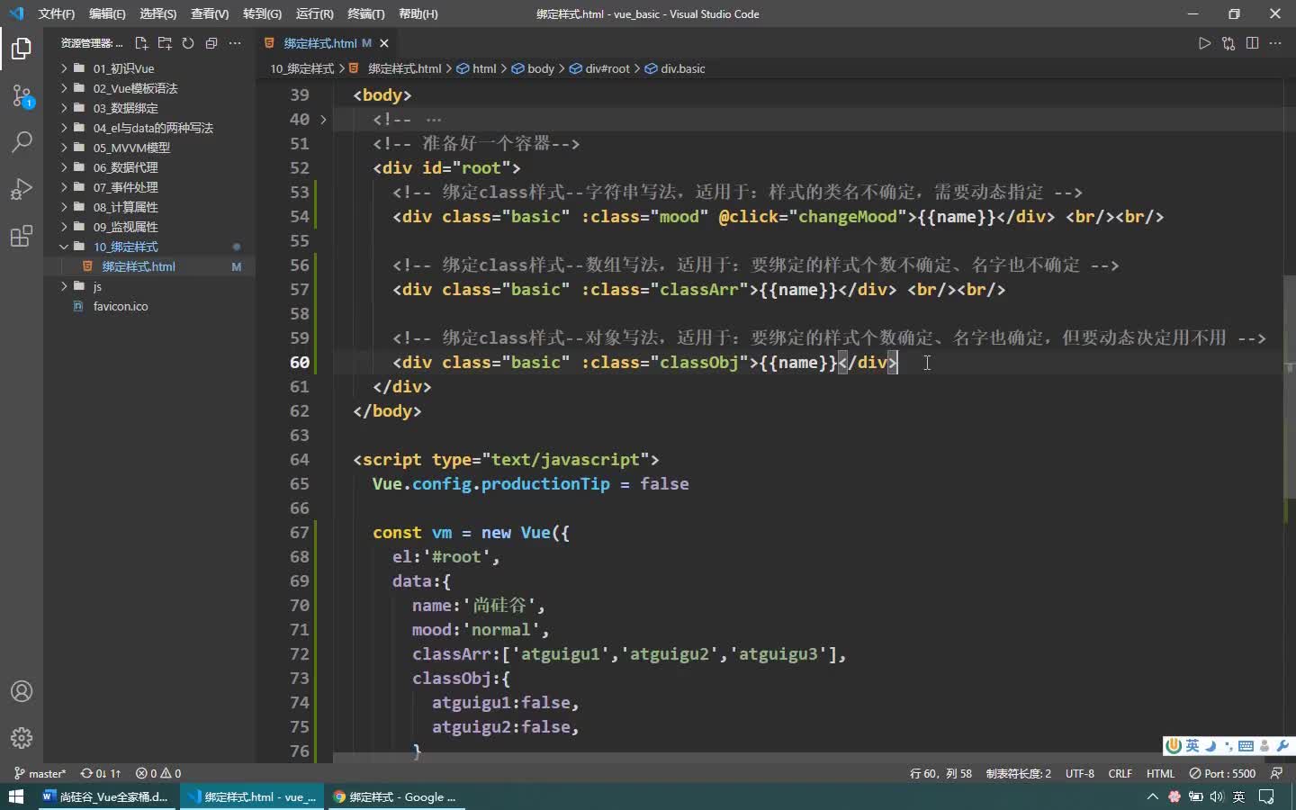Refresh the explorer file tree
The height and width of the screenshot is (810, 1296).
point(188,43)
